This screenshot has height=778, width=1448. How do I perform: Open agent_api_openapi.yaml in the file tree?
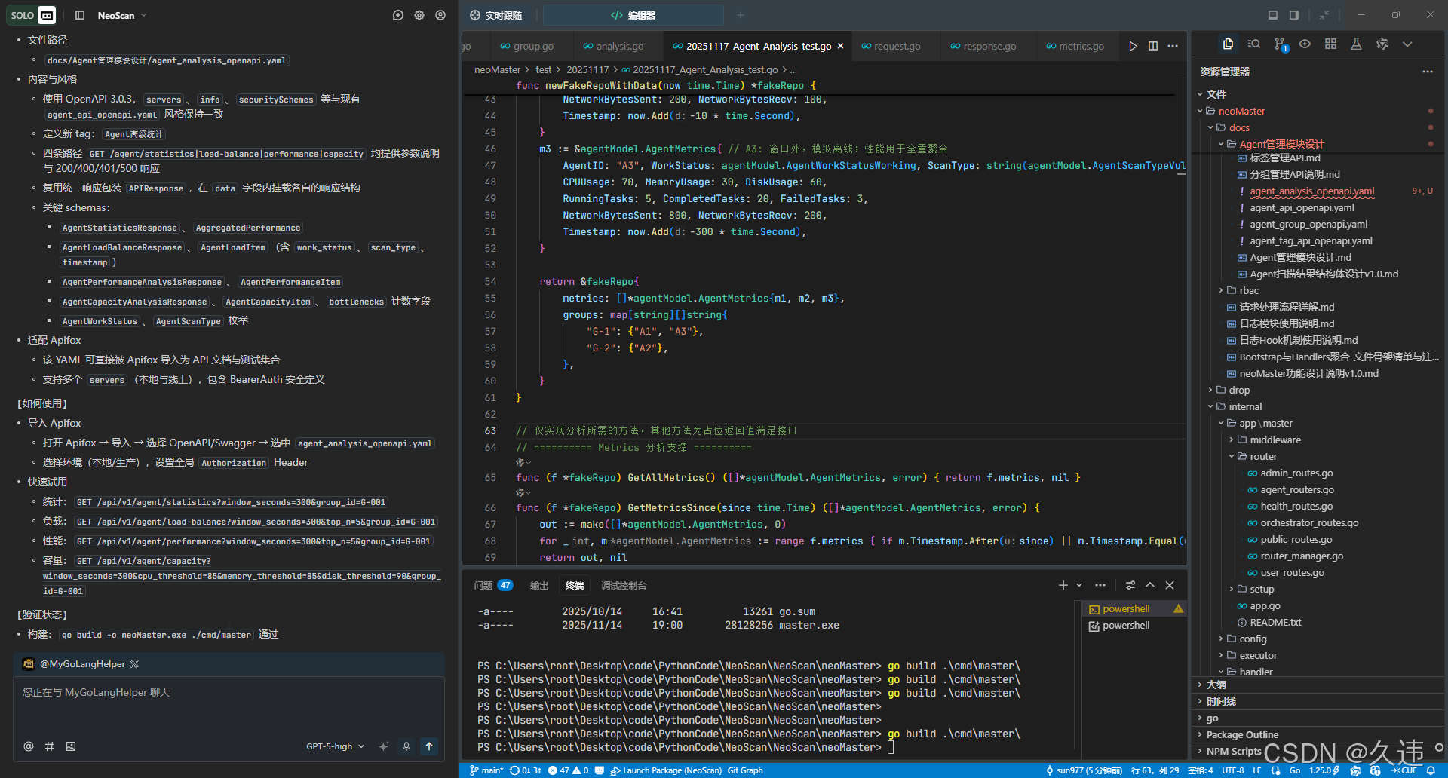[1302, 208]
